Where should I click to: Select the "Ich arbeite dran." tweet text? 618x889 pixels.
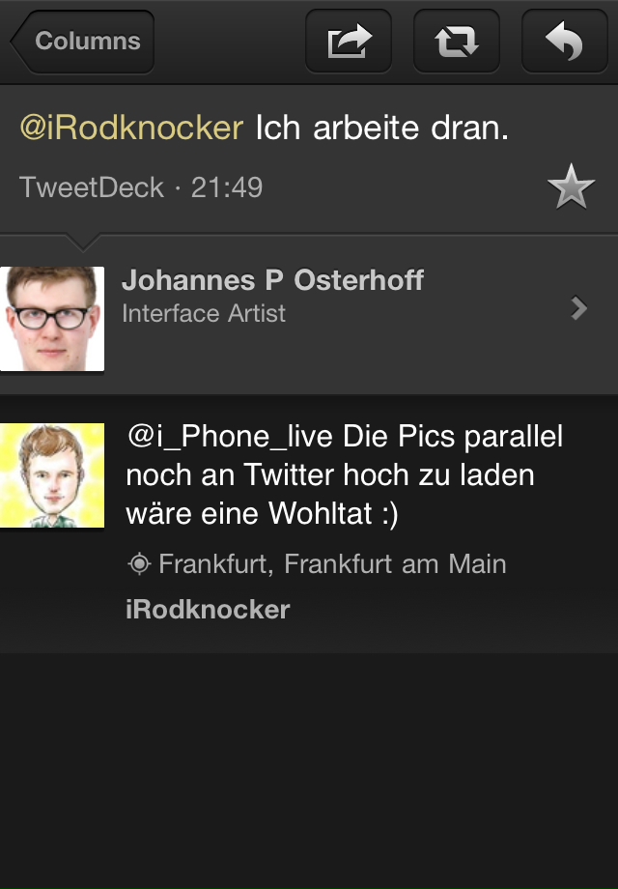point(381,128)
